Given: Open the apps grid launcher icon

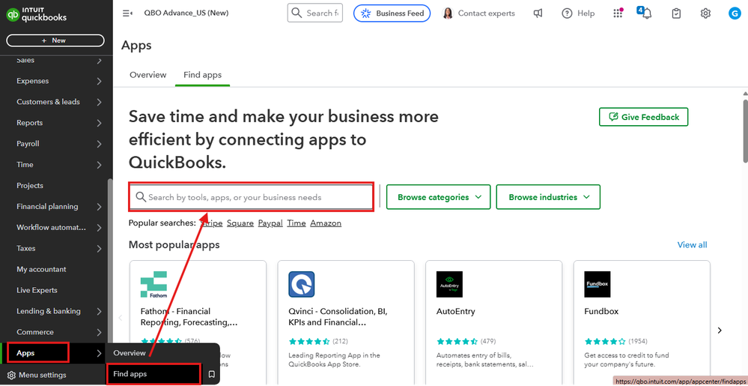Looking at the screenshot, I should pos(618,13).
